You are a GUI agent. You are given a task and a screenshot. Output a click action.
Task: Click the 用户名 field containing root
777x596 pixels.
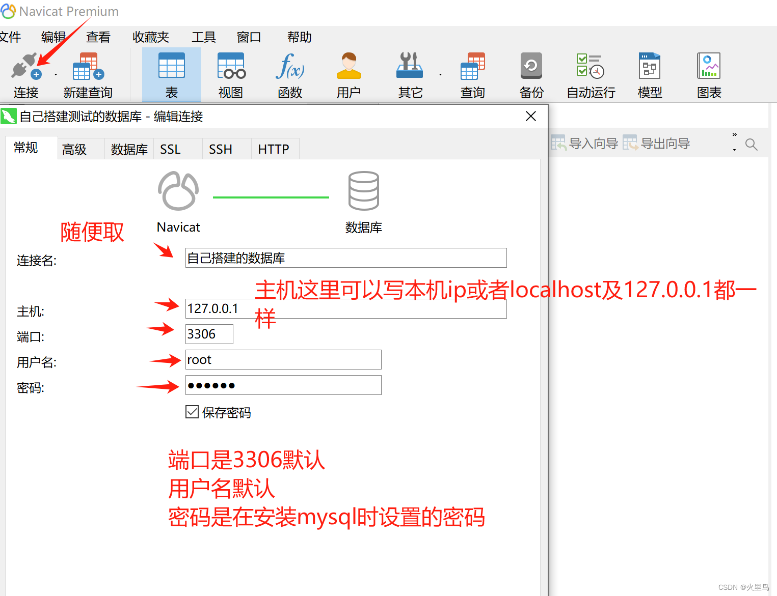pos(283,359)
